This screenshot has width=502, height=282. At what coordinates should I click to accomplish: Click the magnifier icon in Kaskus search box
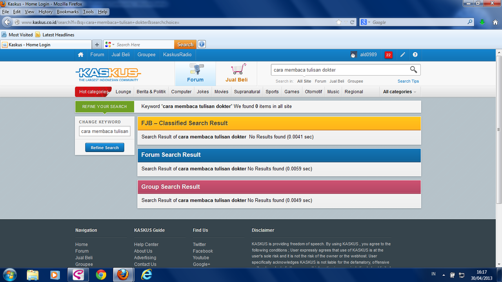413,70
